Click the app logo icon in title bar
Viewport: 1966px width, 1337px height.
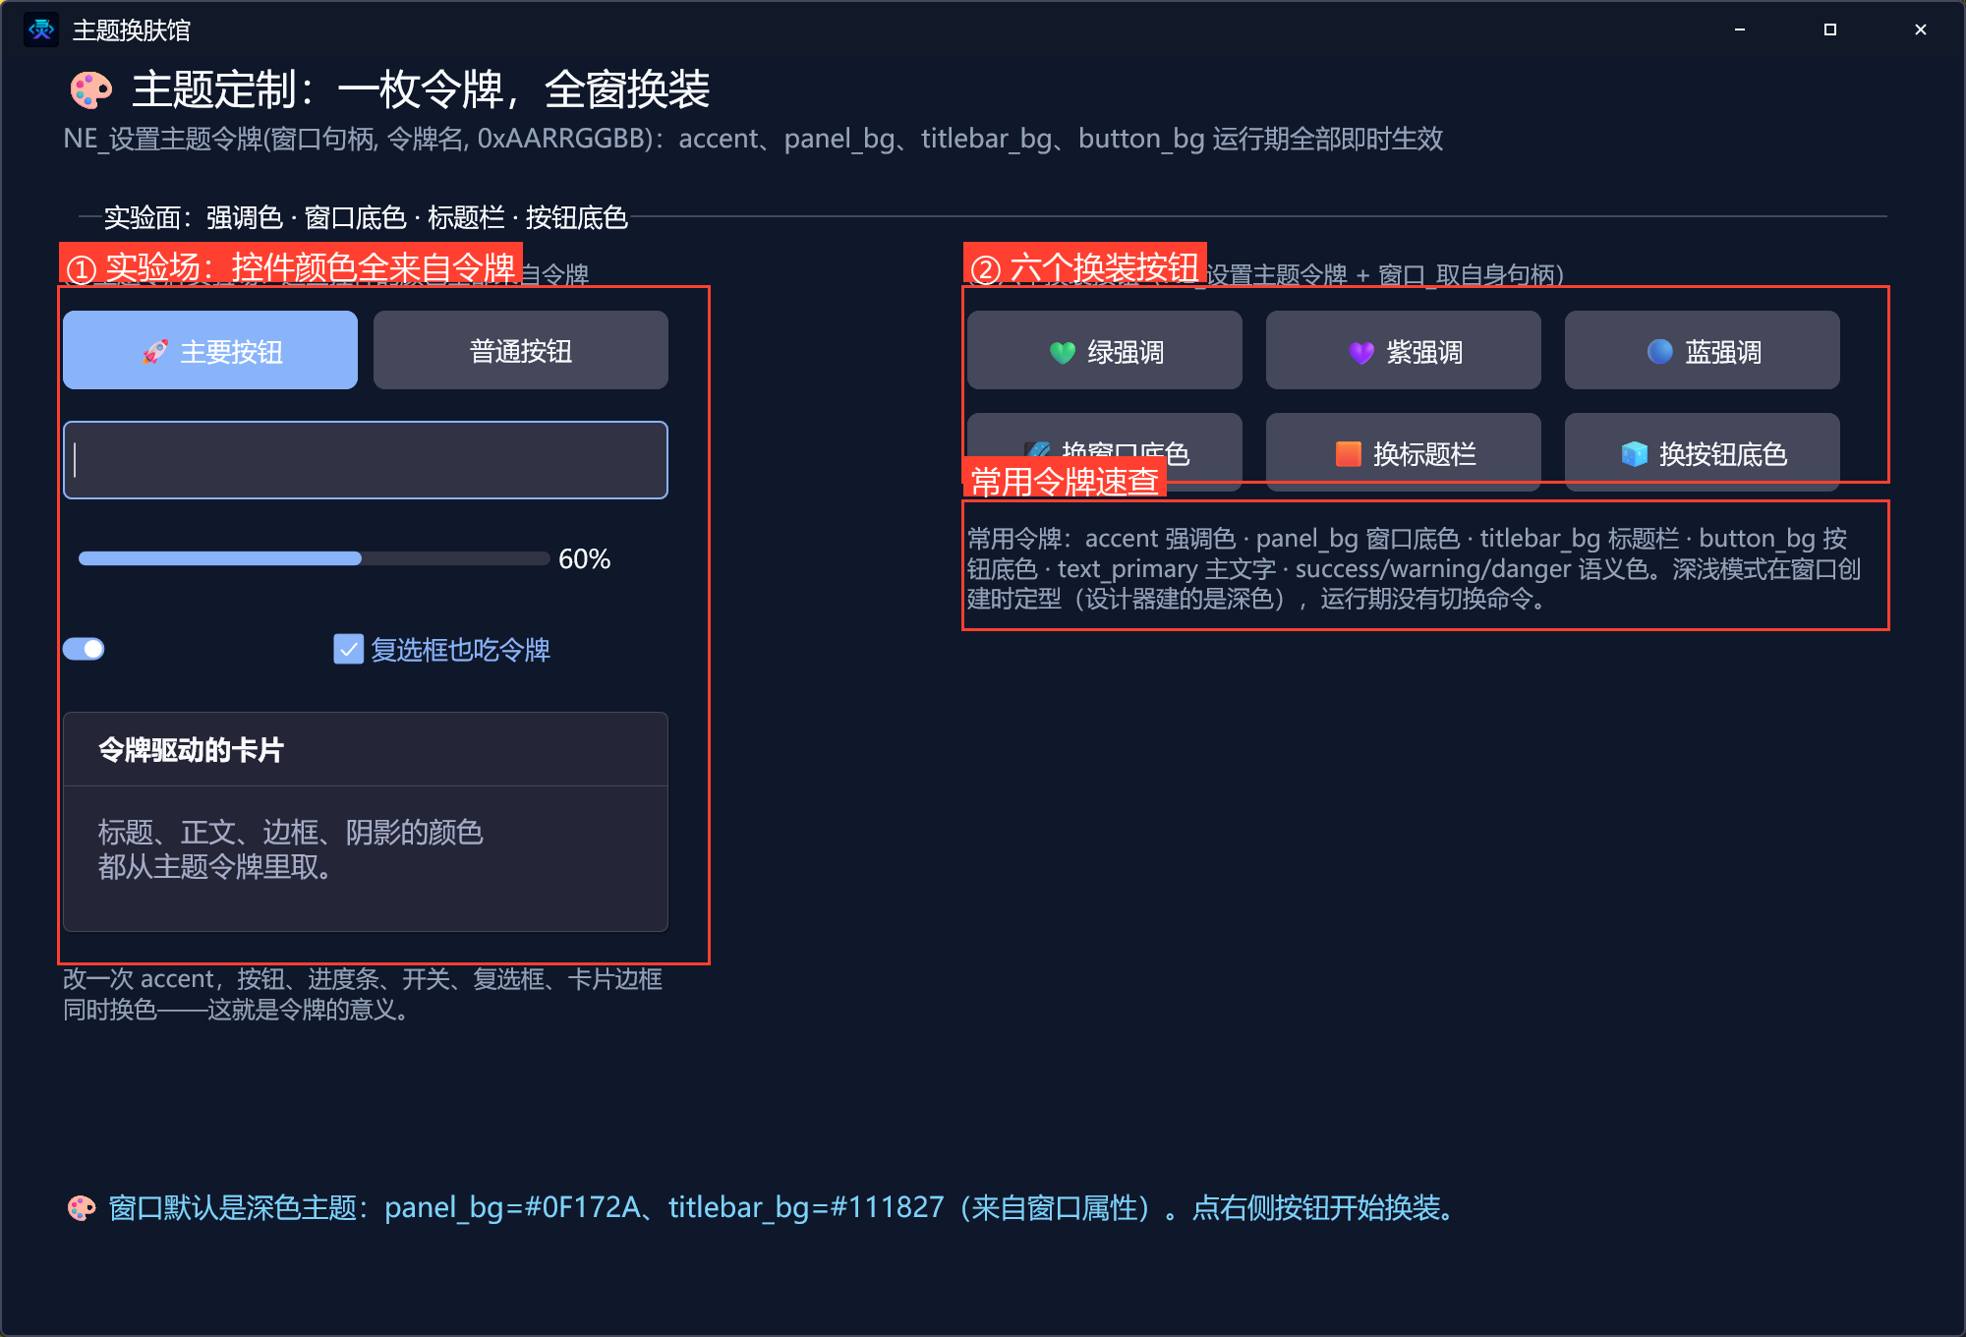click(x=41, y=29)
